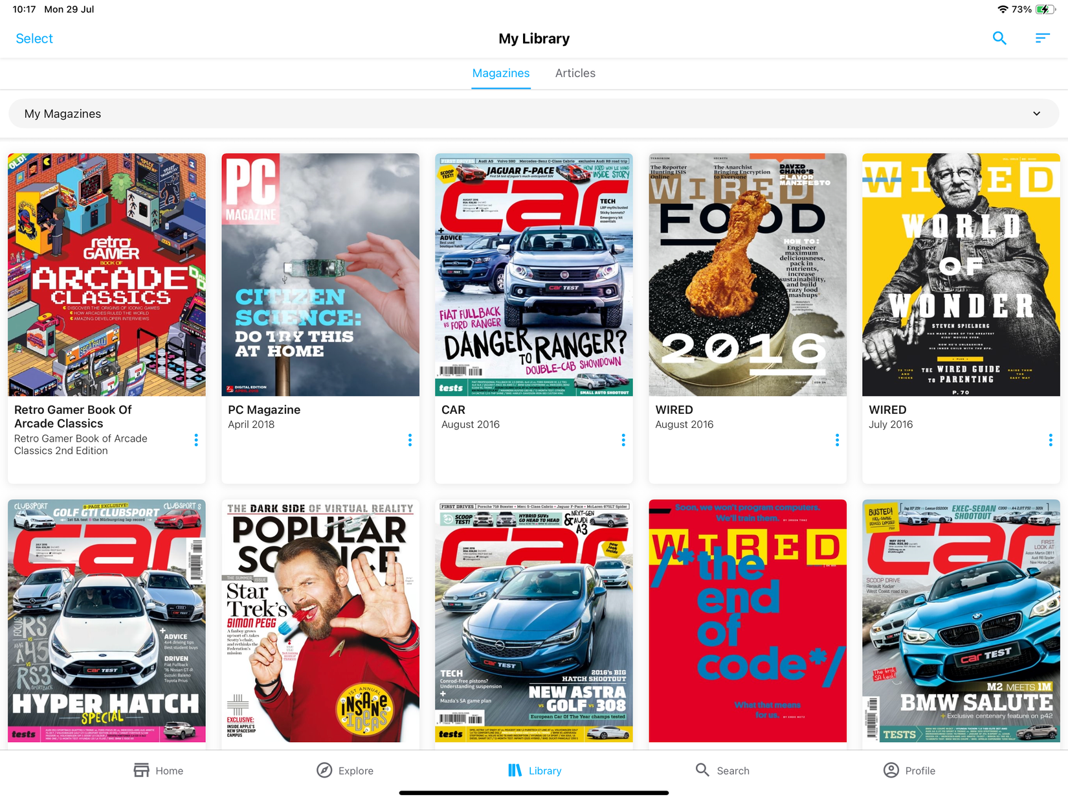The width and height of the screenshot is (1068, 801).
Task: Tap Select to enter selection mode
Action: 34,38
